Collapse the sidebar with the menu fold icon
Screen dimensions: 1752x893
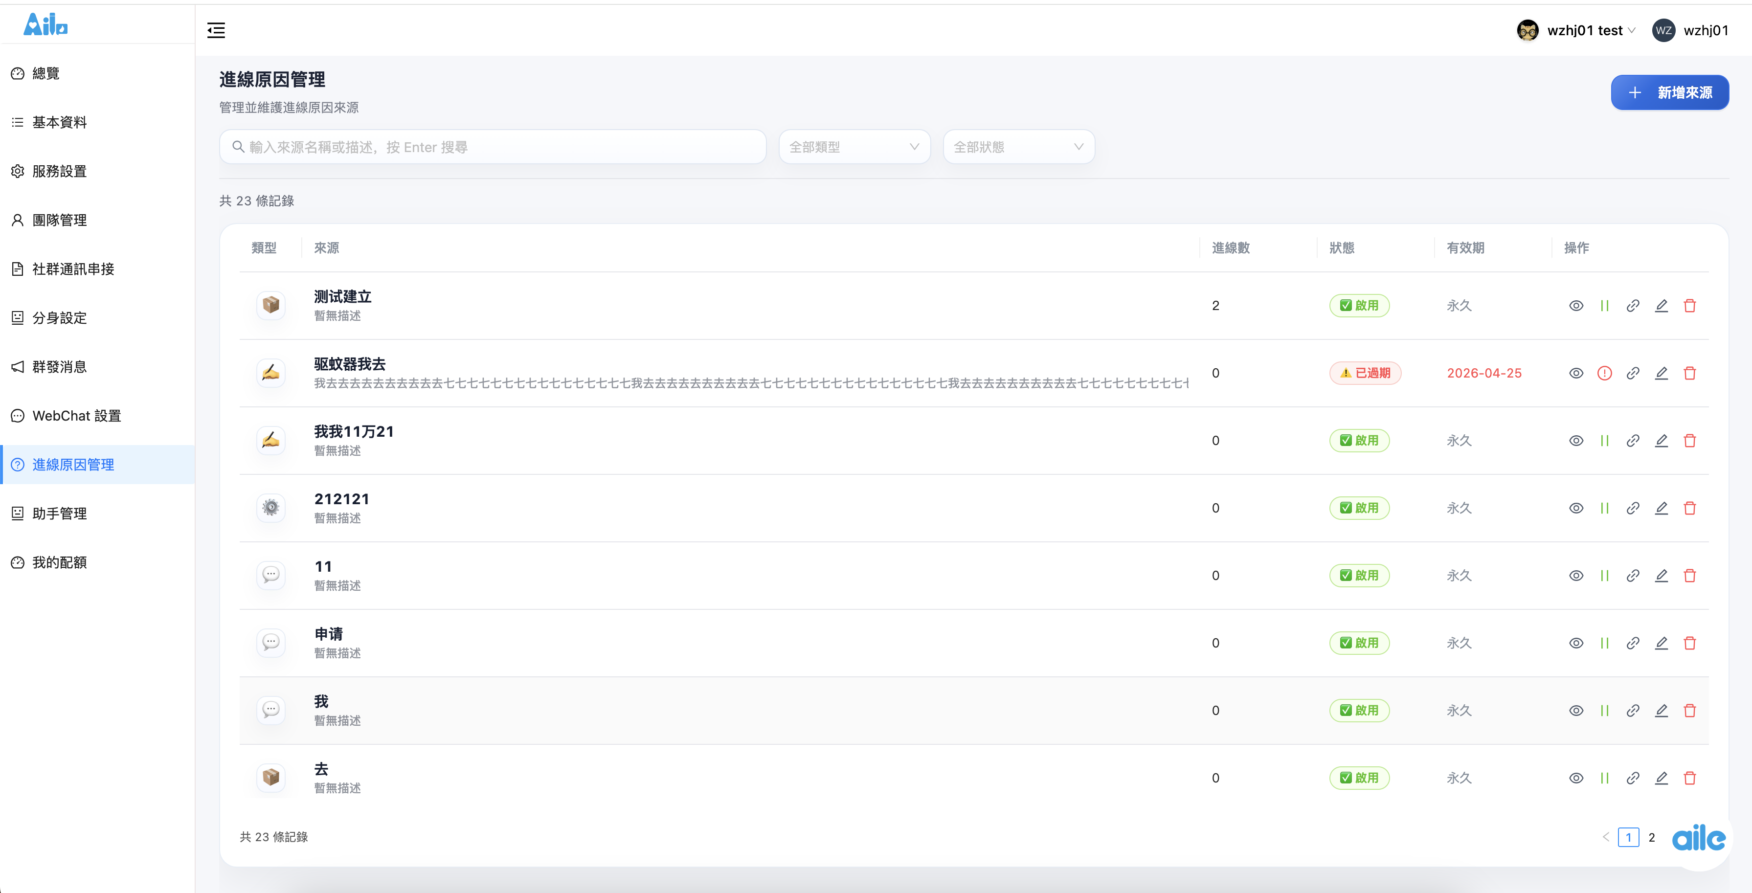point(216,30)
